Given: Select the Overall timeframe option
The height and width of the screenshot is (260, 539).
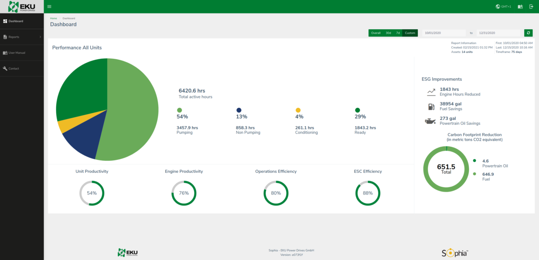Looking at the screenshot, I should (x=376, y=33).
